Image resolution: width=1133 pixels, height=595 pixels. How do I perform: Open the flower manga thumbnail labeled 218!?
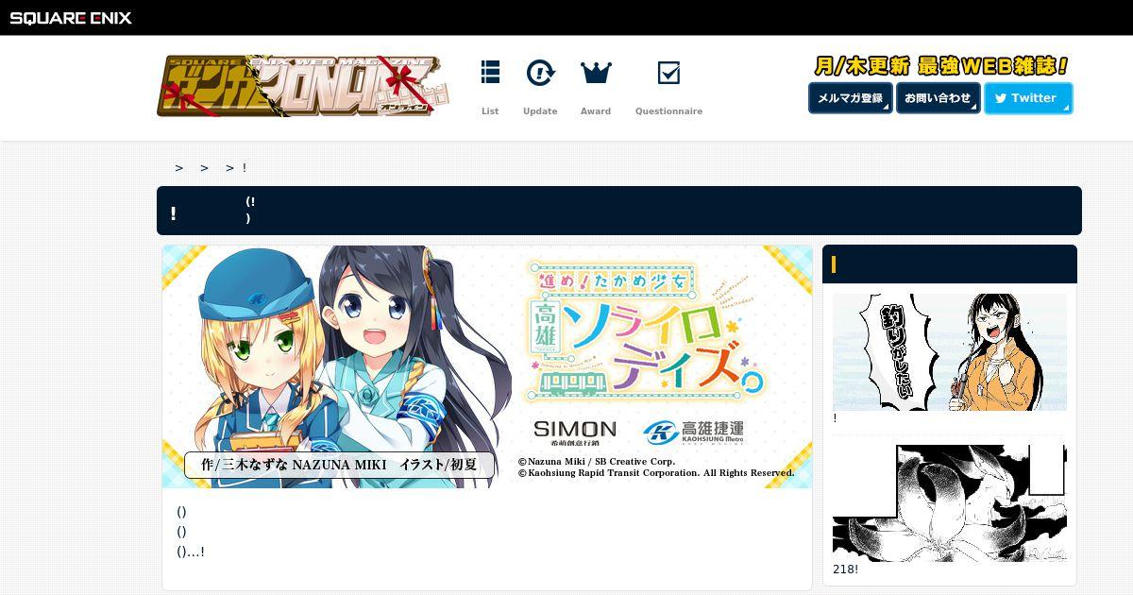950,502
